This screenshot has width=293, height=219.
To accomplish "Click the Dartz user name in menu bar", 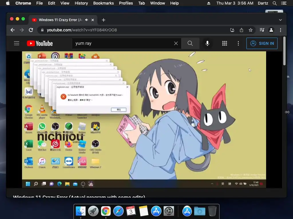I will tap(263, 3).
